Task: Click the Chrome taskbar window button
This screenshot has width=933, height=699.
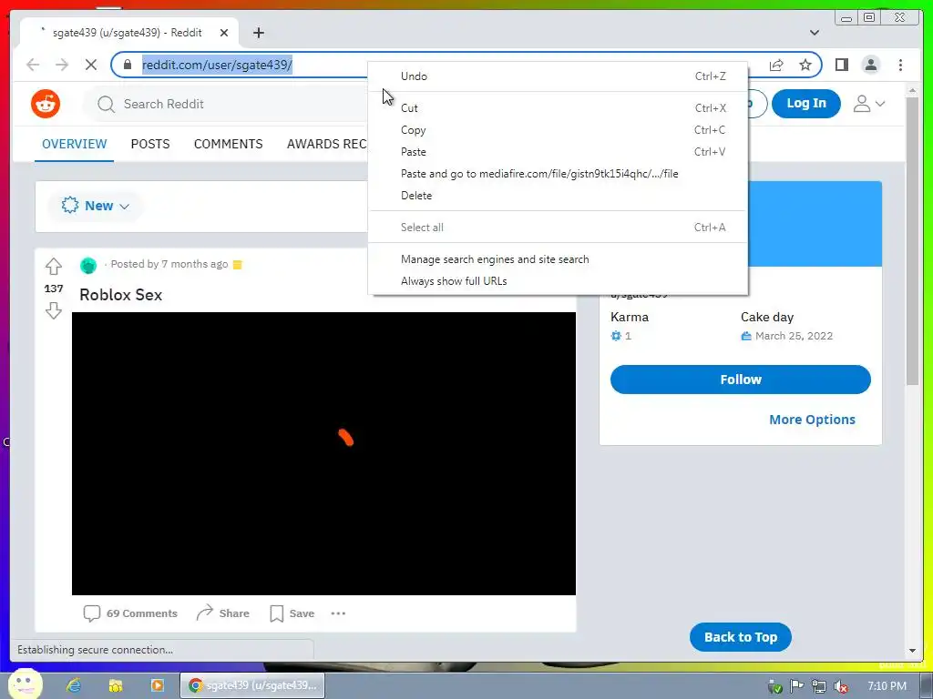Action: (x=252, y=685)
